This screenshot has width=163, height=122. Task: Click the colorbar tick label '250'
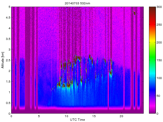click(159, 25)
